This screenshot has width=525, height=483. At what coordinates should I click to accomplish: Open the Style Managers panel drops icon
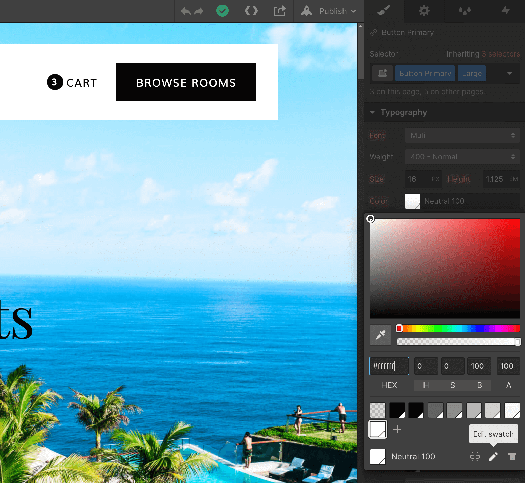(x=465, y=11)
